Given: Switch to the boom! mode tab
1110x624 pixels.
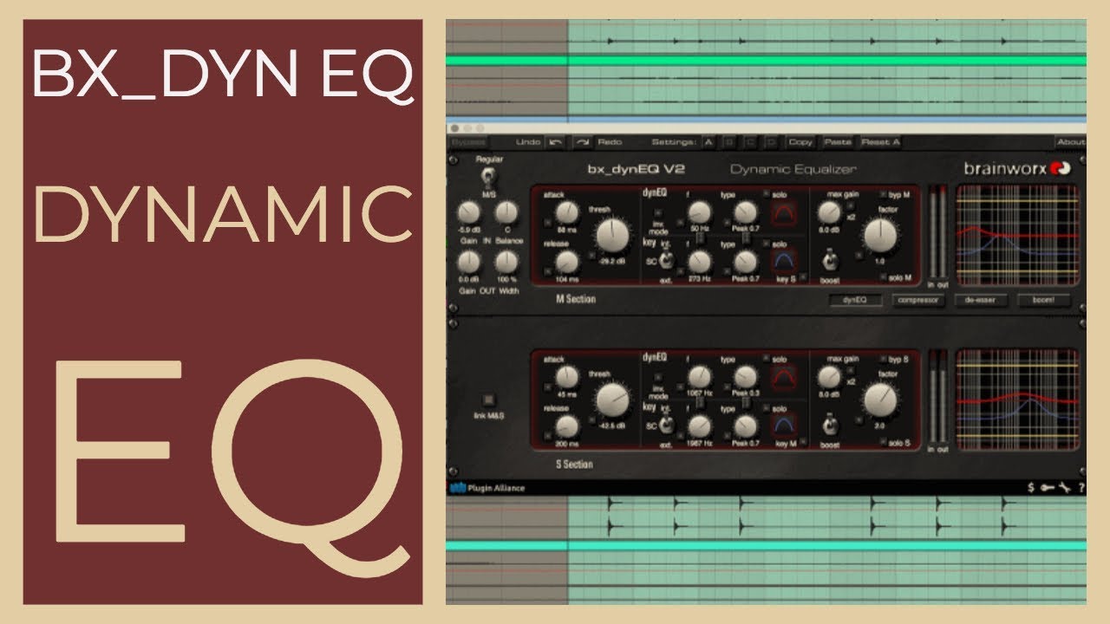Looking at the screenshot, I should pyautogui.click(x=1044, y=301).
